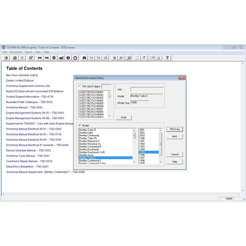Open the properties settings toolbar icon
The height and width of the screenshot is (246, 246).
click(x=31, y=58)
